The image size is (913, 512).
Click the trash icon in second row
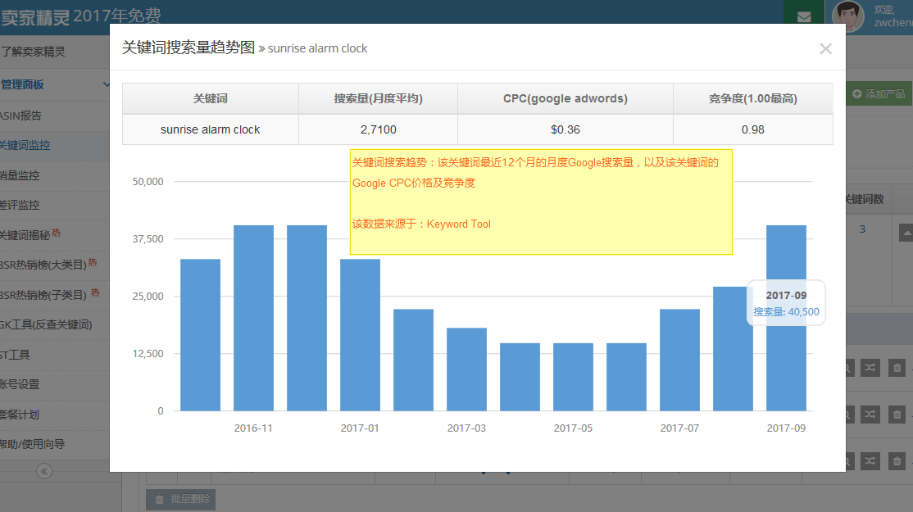897,415
